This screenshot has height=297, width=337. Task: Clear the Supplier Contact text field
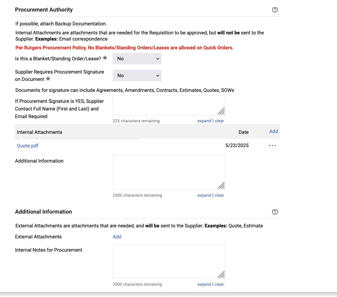tap(219, 121)
